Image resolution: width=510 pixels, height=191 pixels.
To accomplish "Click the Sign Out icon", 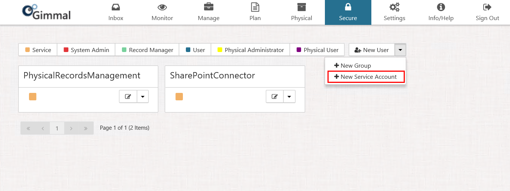I will [487, 7].
